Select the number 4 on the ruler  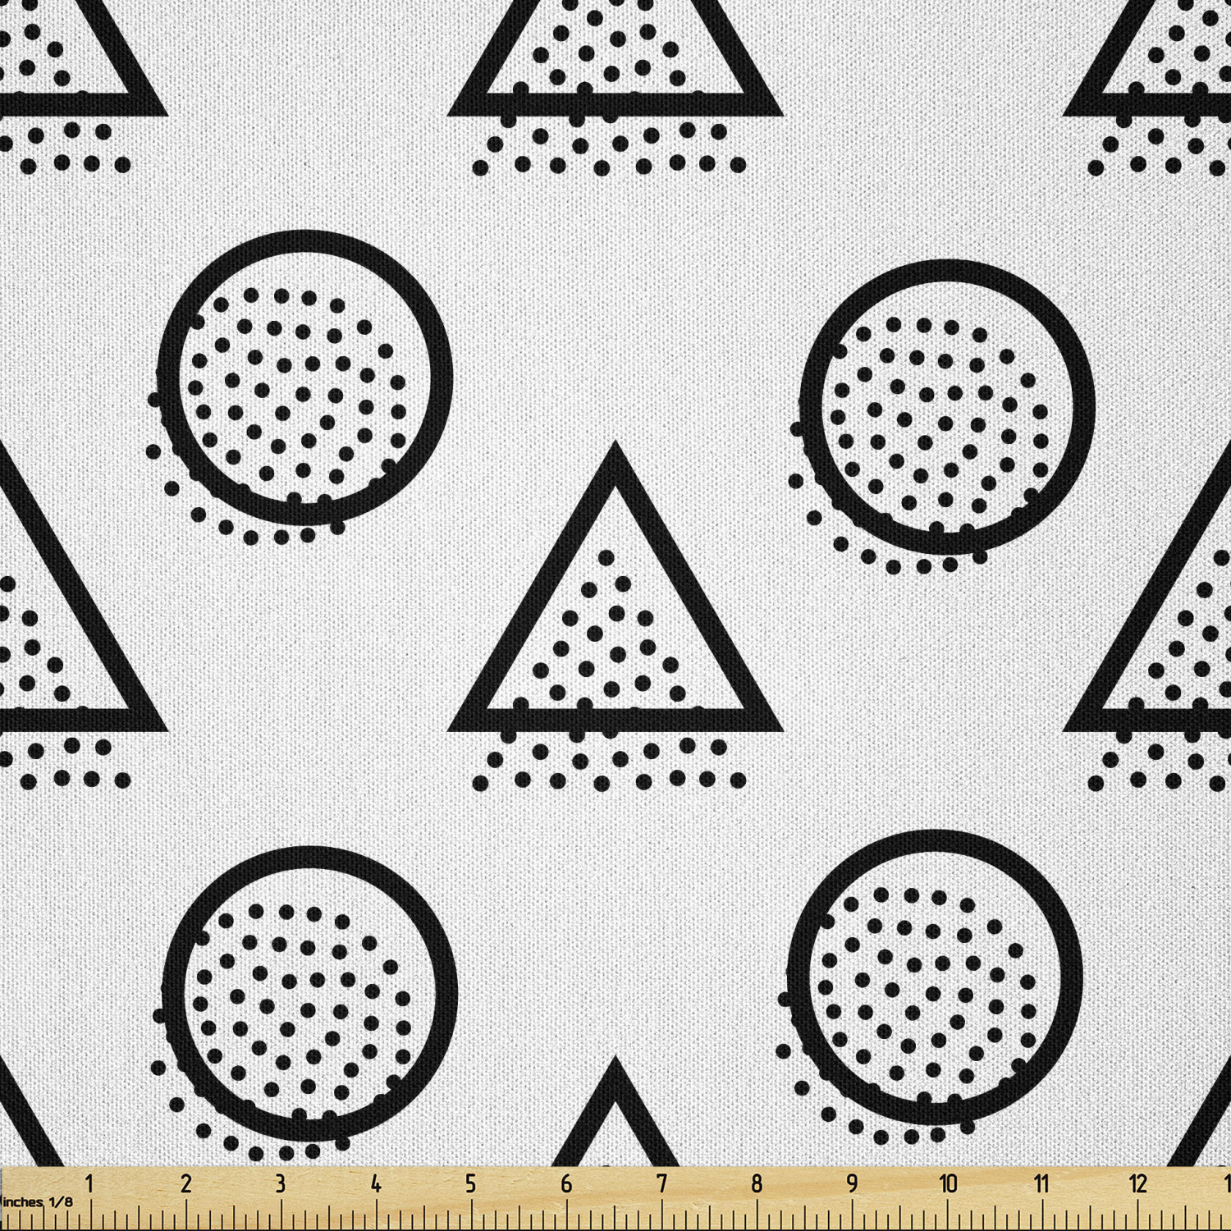pos(376,1183)
